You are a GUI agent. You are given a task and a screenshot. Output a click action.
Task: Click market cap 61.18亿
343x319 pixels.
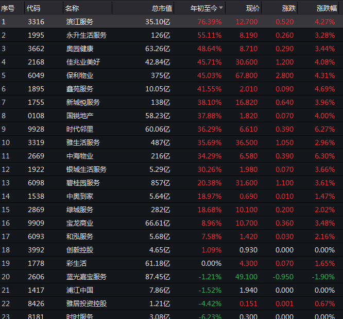(x=158, y=263)
